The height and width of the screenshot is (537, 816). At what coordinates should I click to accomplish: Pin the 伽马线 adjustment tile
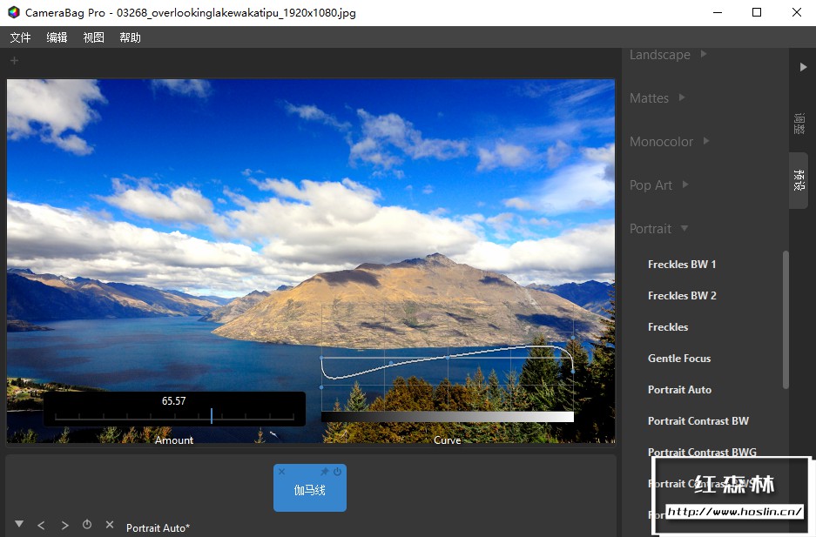point(324,472)
